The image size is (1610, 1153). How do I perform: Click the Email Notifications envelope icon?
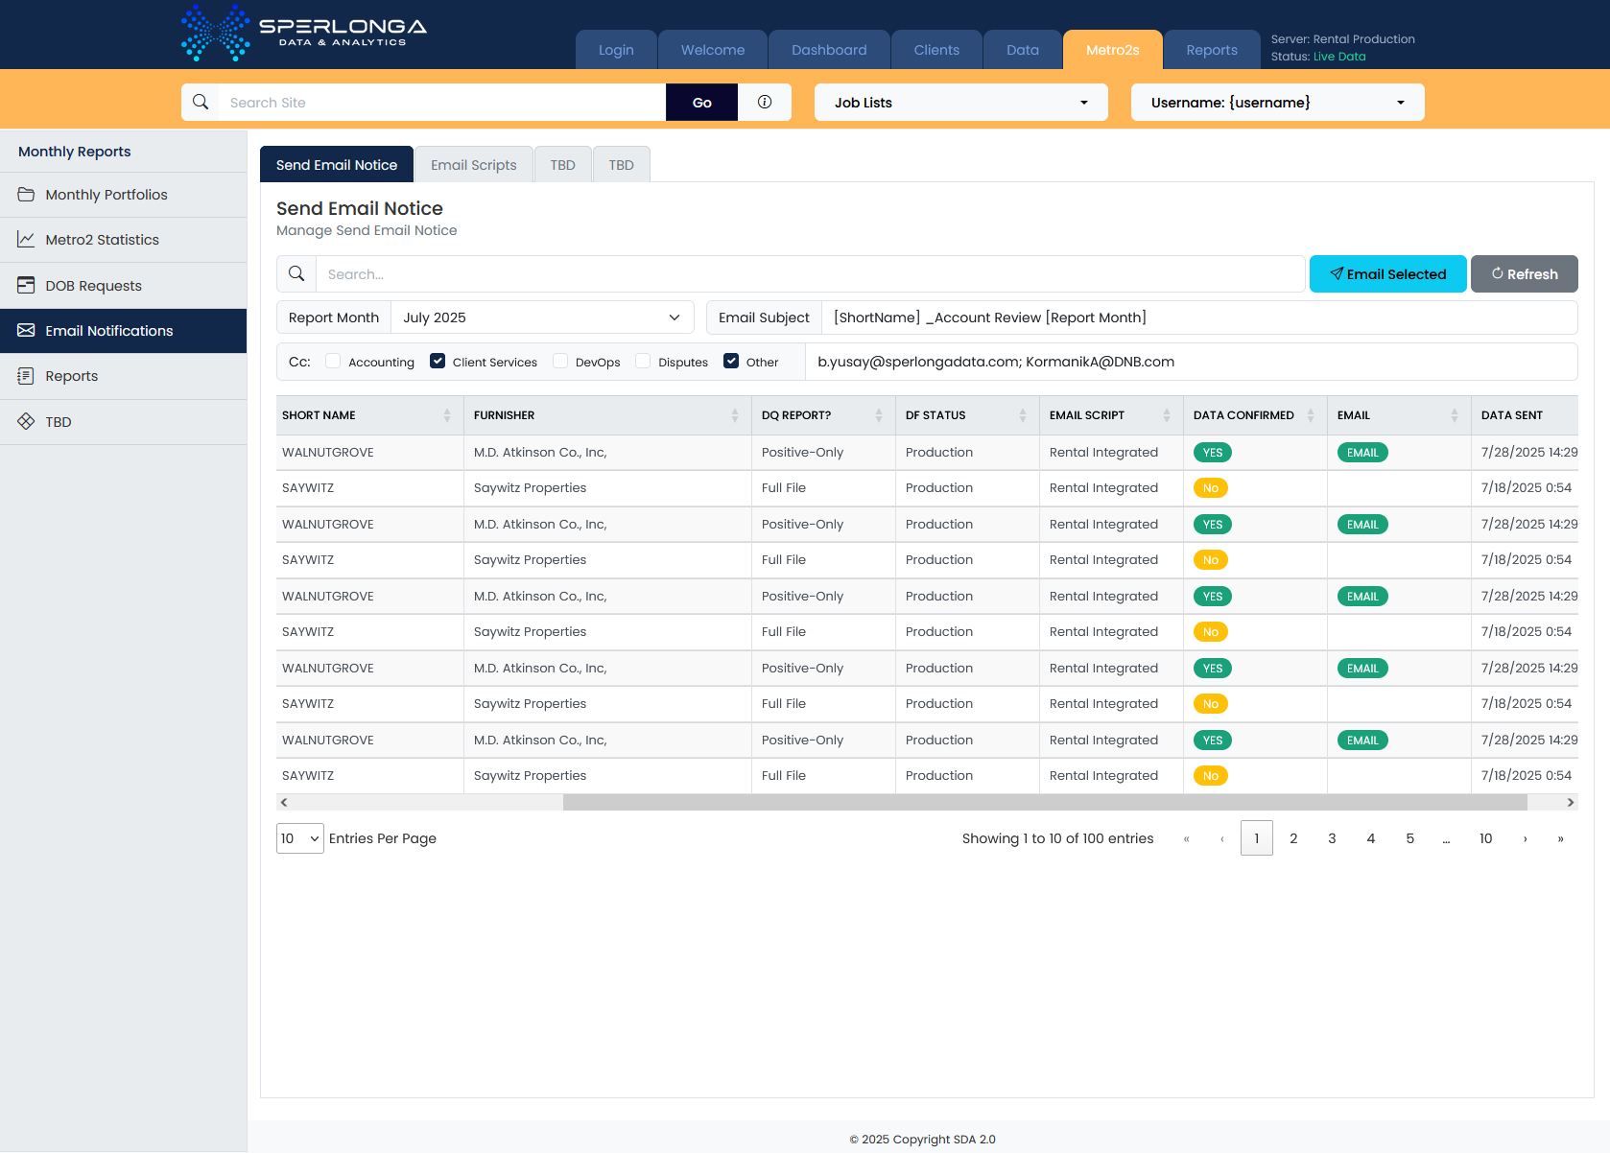coord(26,331)
